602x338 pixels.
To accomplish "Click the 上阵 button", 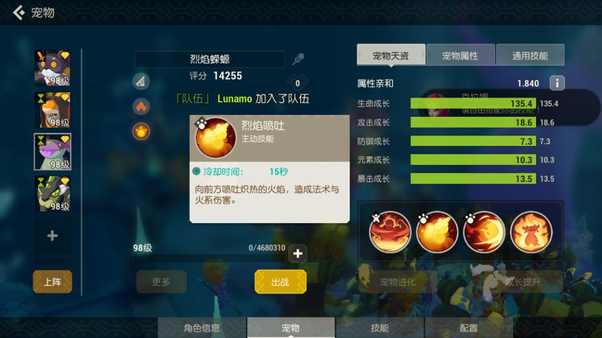I will point(52,282).
